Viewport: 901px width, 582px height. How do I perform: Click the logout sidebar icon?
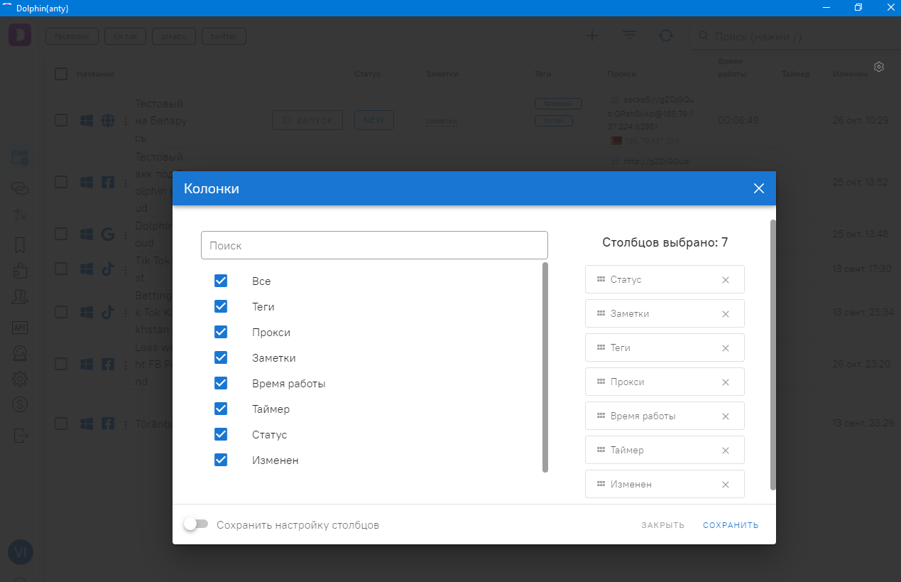(x=20, y=434)
